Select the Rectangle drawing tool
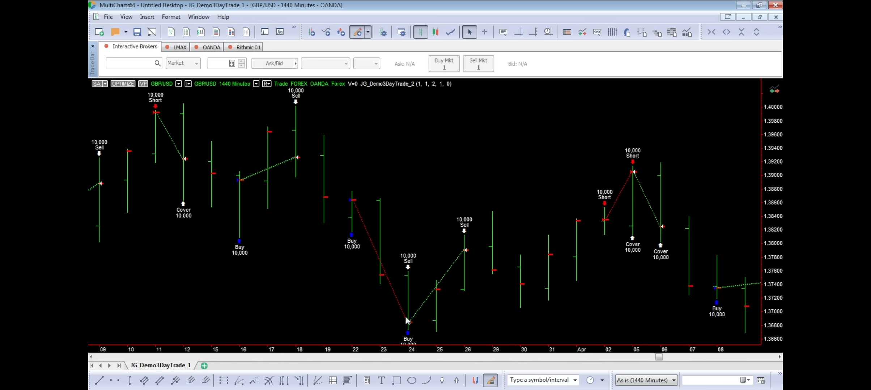This screenshot has height=390, width=871. [x=396, y=380]
